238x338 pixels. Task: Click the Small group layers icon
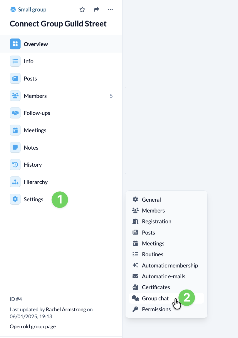[13, 10]
